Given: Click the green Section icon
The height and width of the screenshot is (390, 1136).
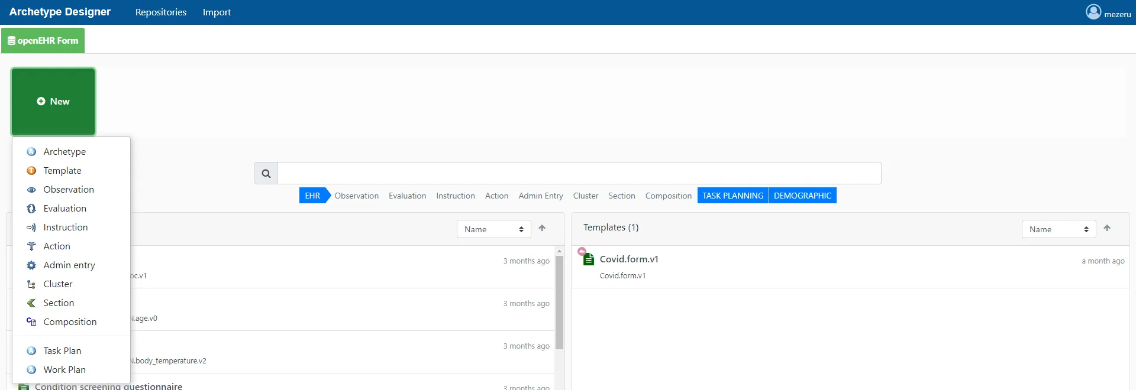Looking at the screenshot, I should pos(31,303).
